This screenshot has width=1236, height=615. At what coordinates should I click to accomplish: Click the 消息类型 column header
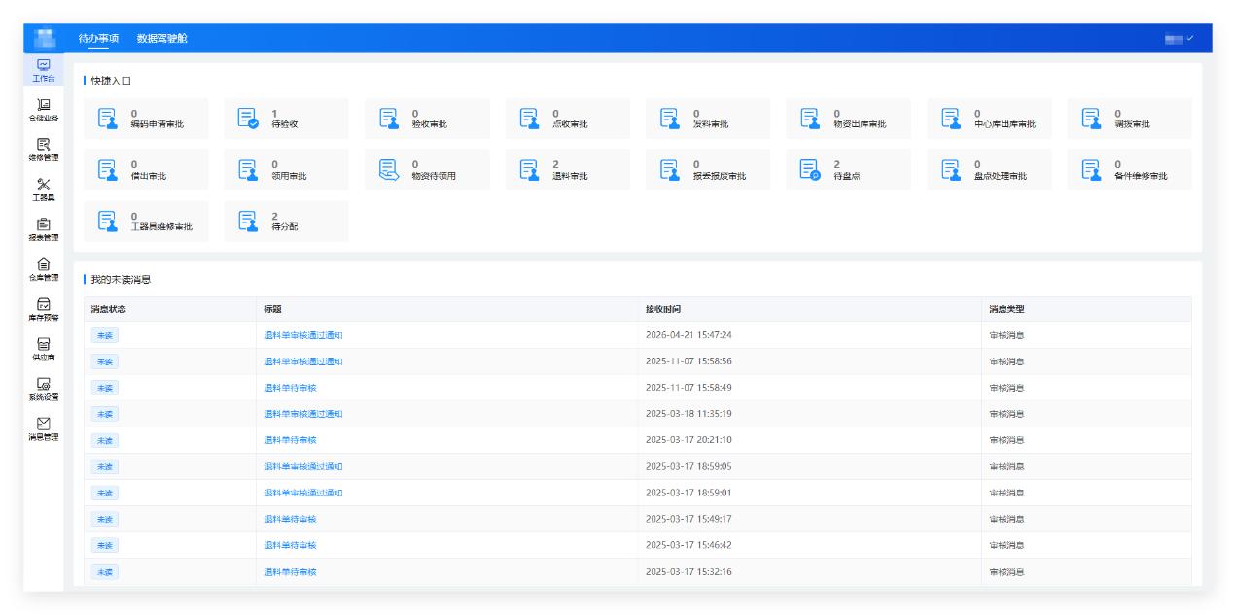[x=1006, y=309]
